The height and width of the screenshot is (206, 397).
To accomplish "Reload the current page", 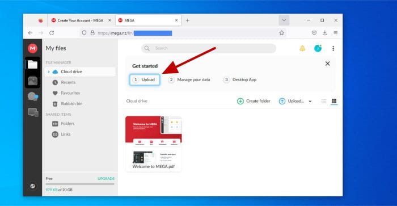I will 52,33.
